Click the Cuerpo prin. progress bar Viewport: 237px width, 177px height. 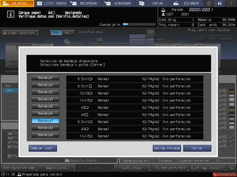[x=139, y=25]
